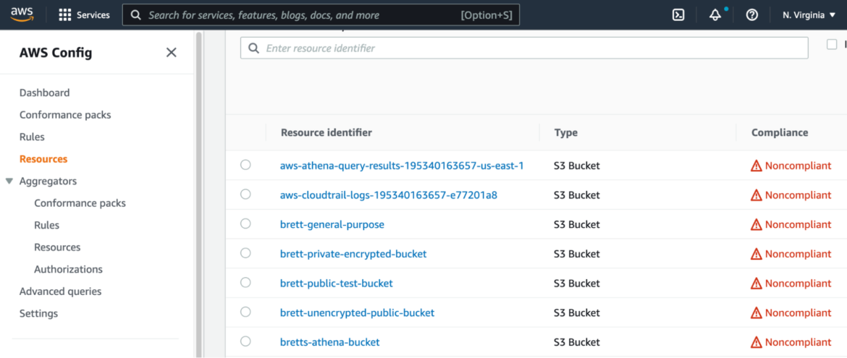Click the sidebar vertical scrollbar

[199, 195]
